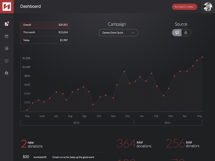This screenshot has width=215, height=161.
Task: Click the 'You have 2 invites!' button
Action: (x=184, y=7)
